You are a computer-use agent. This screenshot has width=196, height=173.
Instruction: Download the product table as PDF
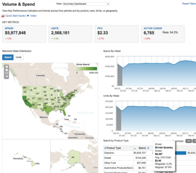pos(189,141)
